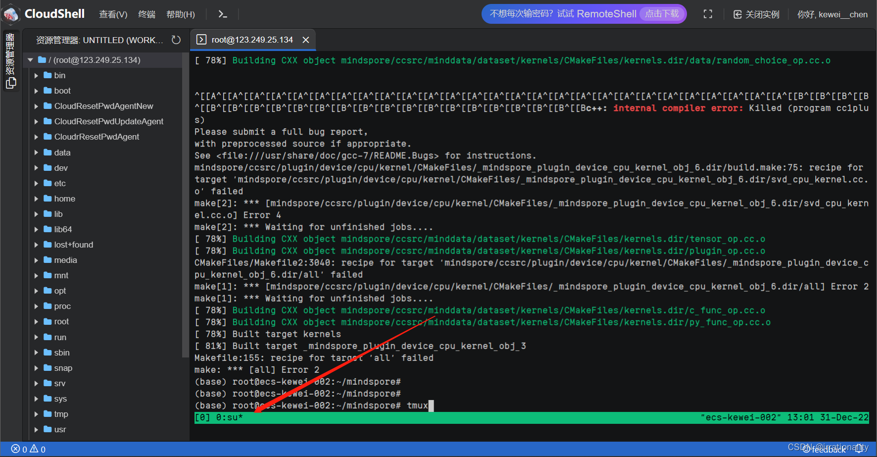This screenshot has height=457, width=877.
Task: Refresh the resource manager explorer
Action: click(x=176, y=40)
